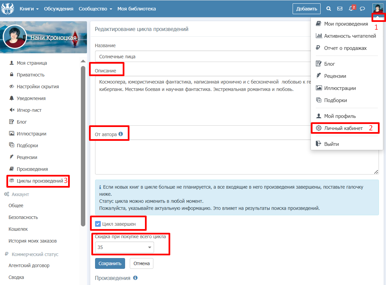Image resolution: width=386 pixels, height=285 pixels.
Task: Click the profile photo of Нани Кроноцкая
Action: point(15,37)
